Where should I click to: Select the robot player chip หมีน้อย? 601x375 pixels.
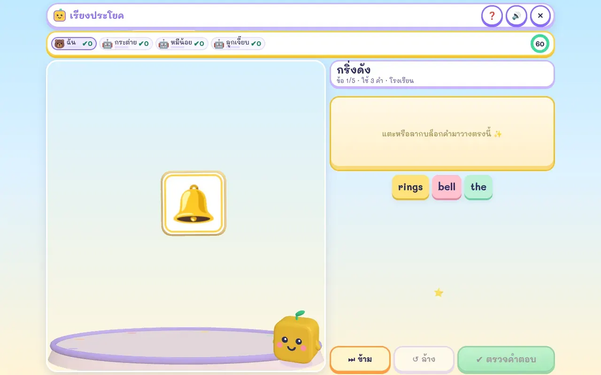pos(182,44)
